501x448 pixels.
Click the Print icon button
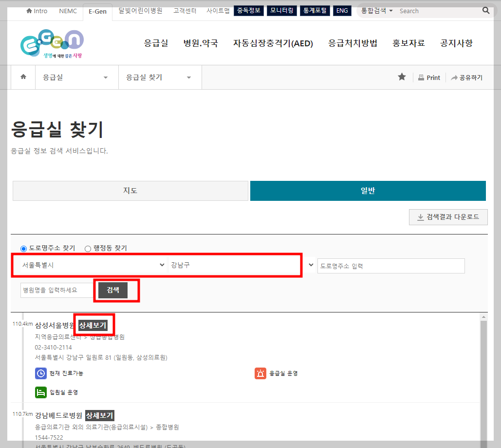coord(429,78)
